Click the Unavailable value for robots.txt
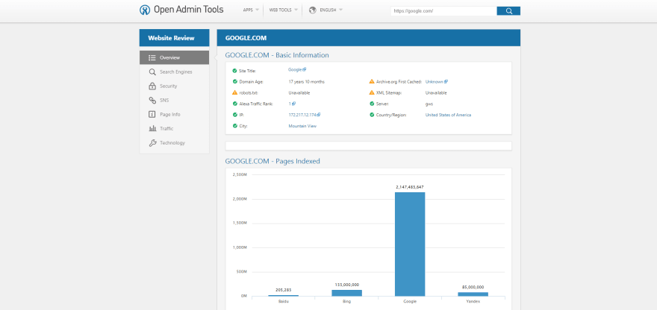Image resolution: width=657 pixels, height=310 pixels. [x=299, y=93]
